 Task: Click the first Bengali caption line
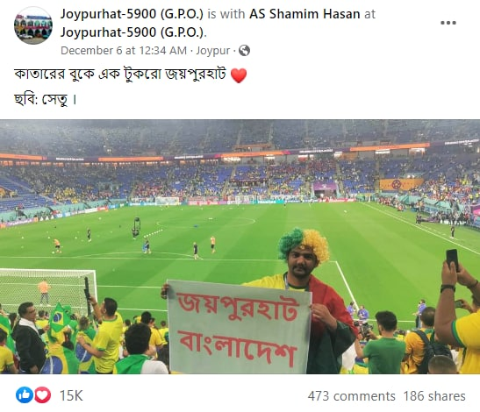120,75
